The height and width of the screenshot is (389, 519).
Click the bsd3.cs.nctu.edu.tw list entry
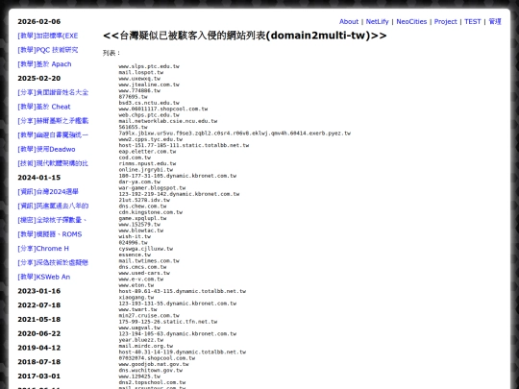[149, 103]
